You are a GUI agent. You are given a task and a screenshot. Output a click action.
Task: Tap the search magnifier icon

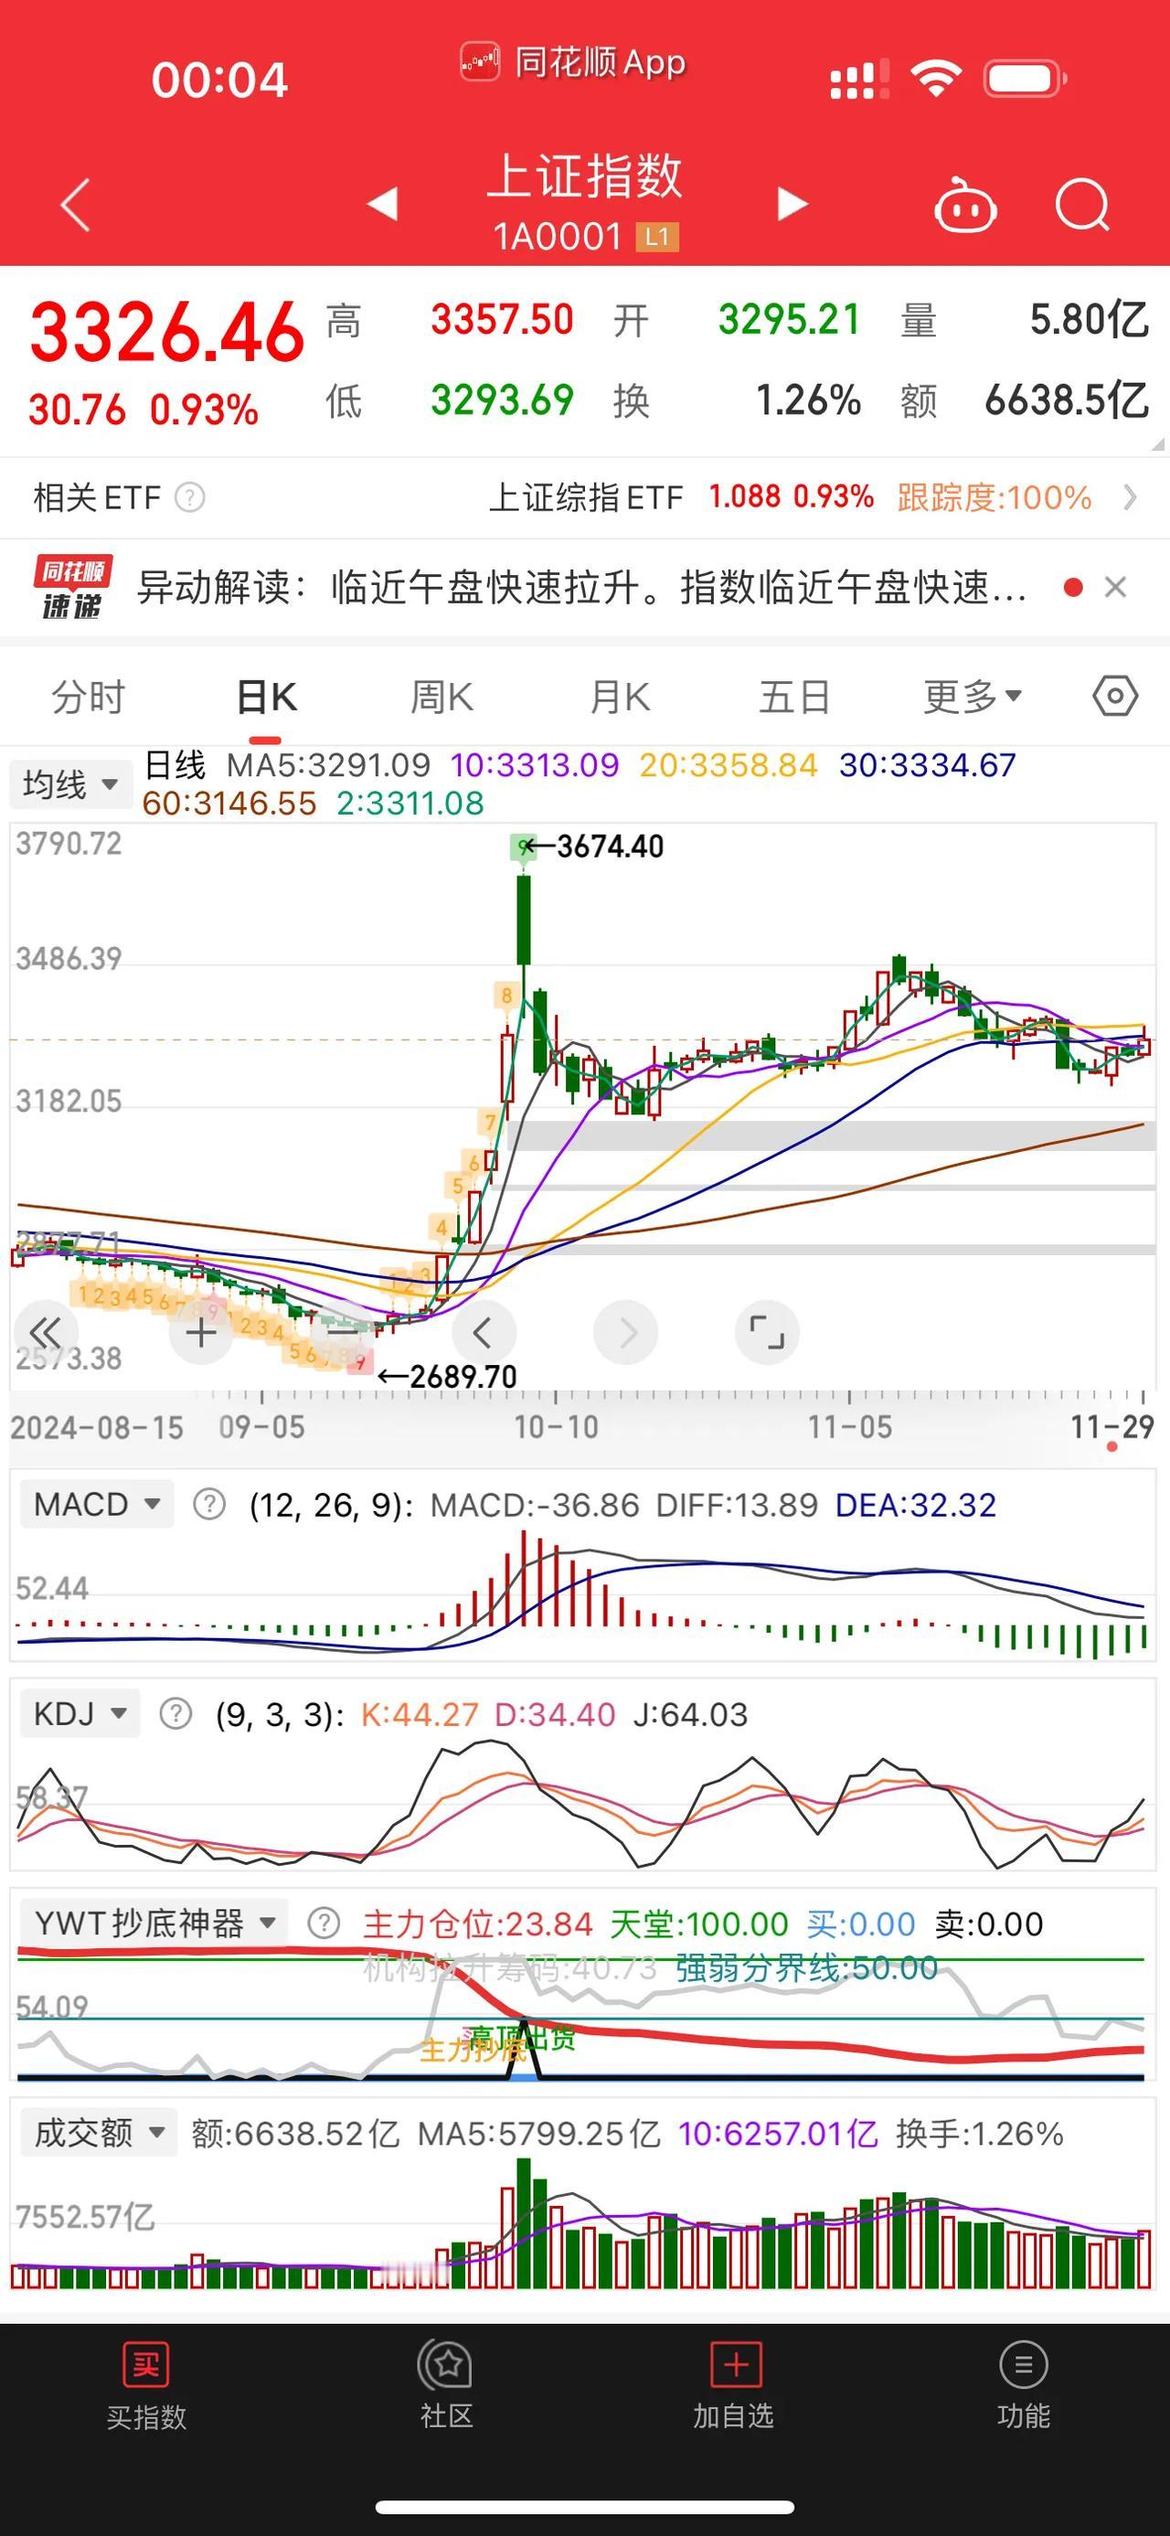(x=1082, y=205)
